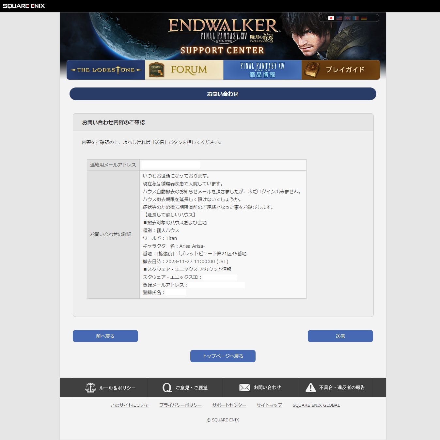Viewport: 440px width, 440px height.
Task: Submit the inquiry with 送信 button
Action: (340, 336)
